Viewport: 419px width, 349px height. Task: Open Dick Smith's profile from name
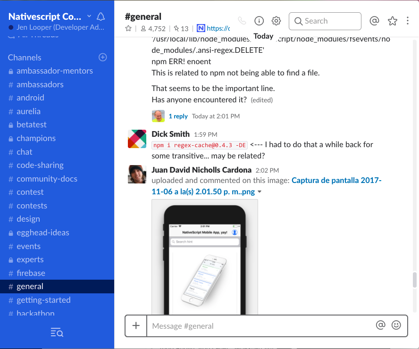click(170, 134)
